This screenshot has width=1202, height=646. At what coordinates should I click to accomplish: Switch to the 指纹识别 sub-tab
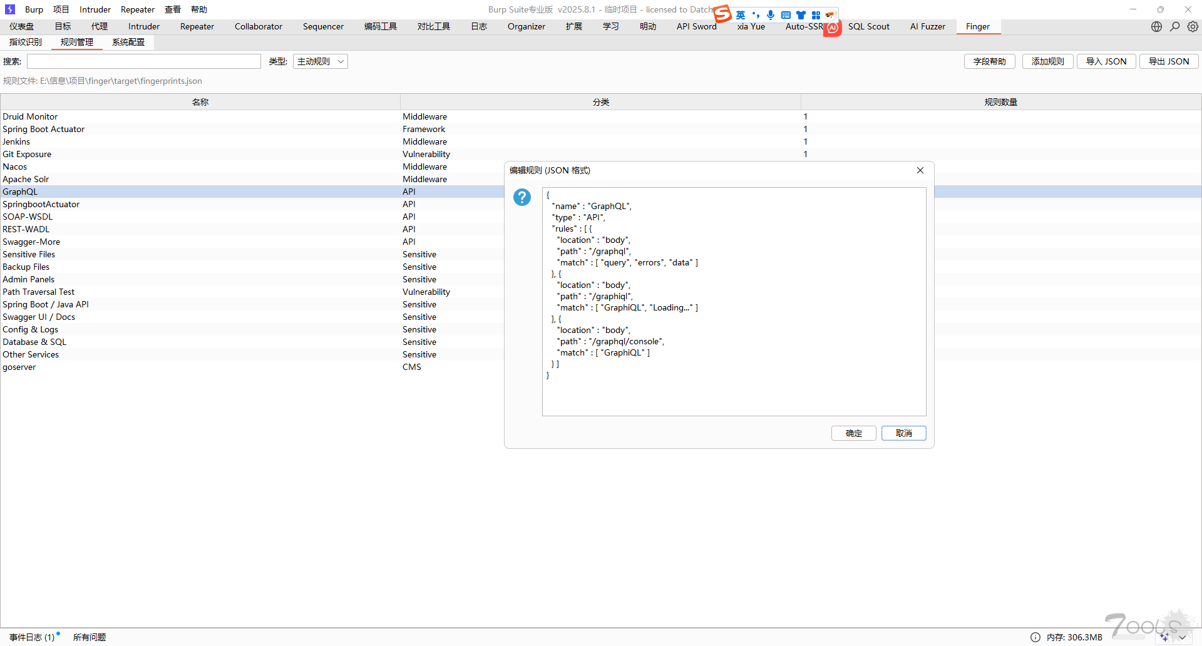(x=26, y=42)
